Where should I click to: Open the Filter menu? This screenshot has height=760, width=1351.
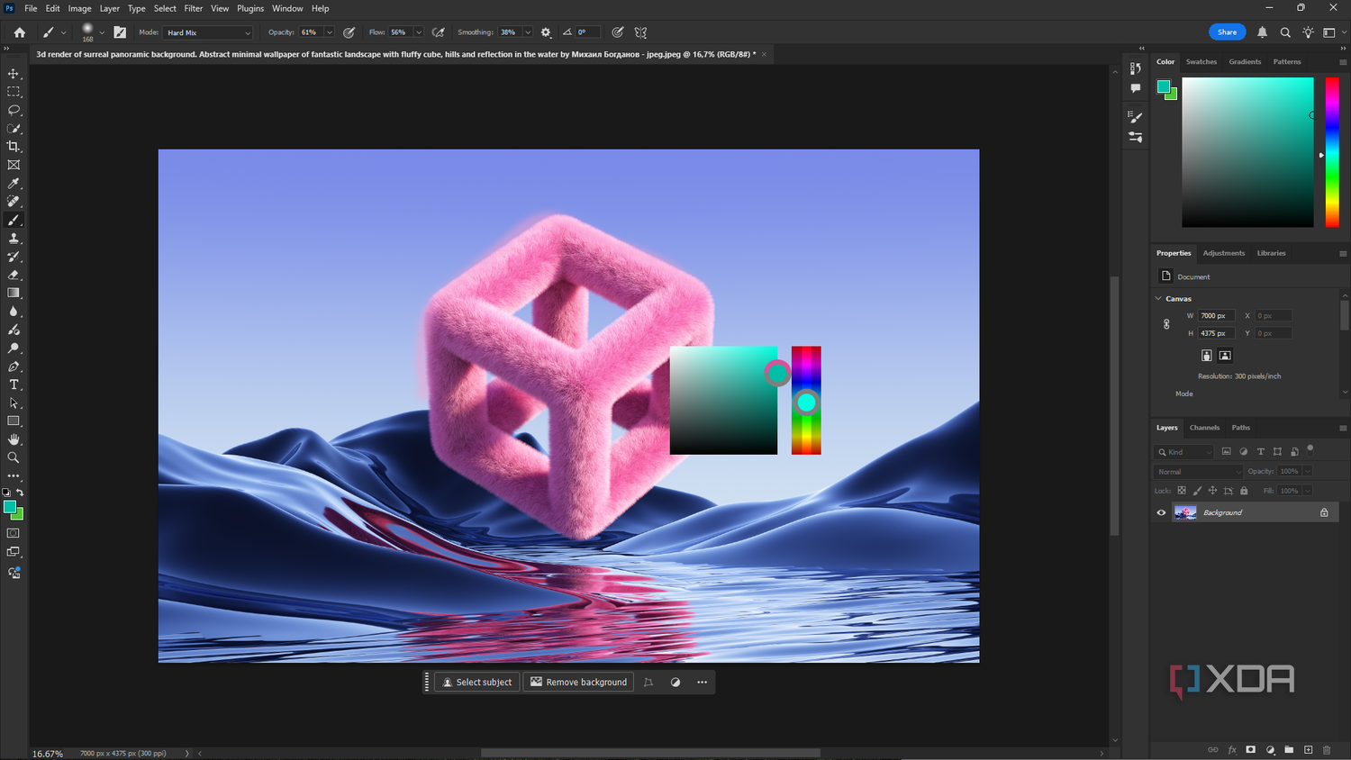pyautogui.click(x=194, y=8)
